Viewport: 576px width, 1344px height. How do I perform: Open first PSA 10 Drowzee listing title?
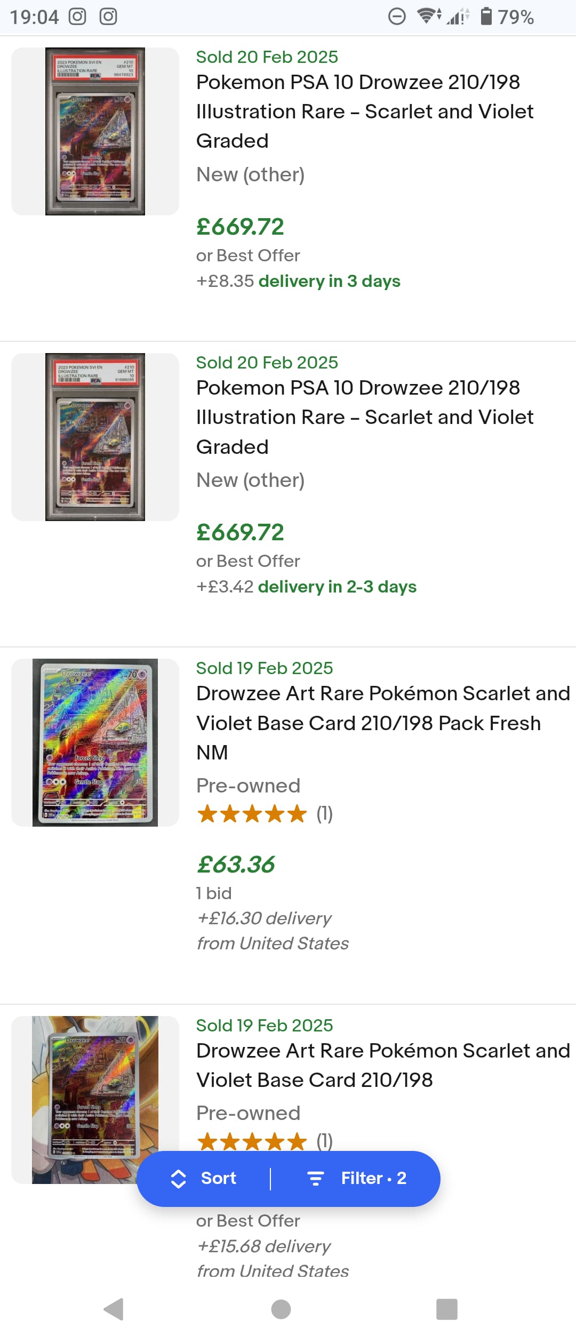365,111
